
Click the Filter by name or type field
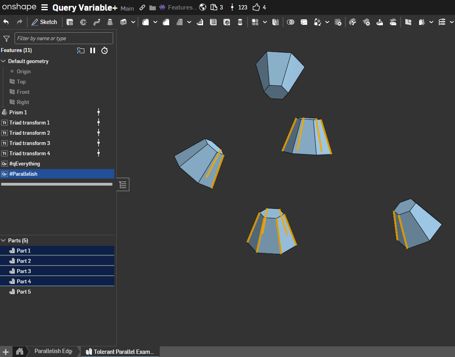click(64, 38)
